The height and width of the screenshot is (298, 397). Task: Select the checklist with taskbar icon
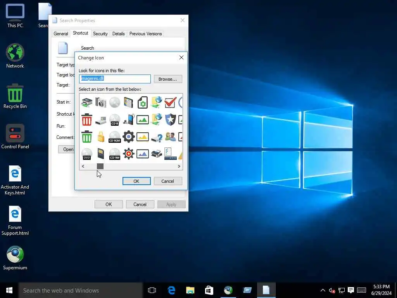point(171,154)
